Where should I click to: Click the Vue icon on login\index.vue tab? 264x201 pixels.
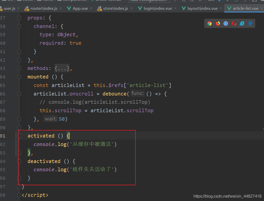click(x=140, y=8)
